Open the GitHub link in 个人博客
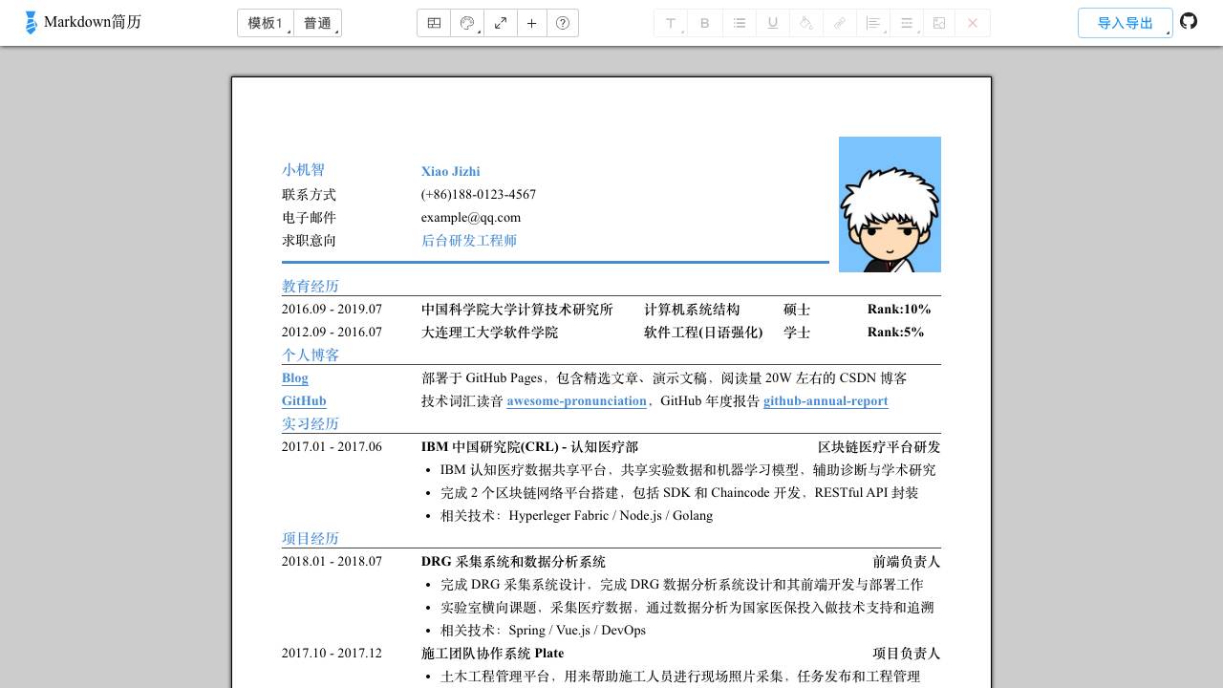 point(304,401)
